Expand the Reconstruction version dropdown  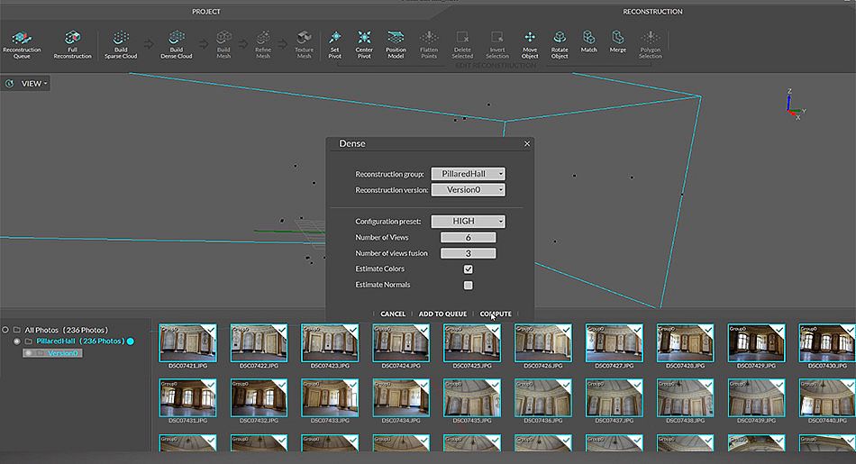point(468,190)
